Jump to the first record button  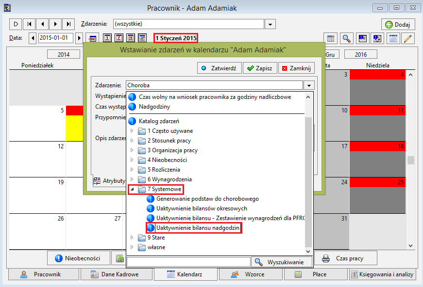point(29,24)
